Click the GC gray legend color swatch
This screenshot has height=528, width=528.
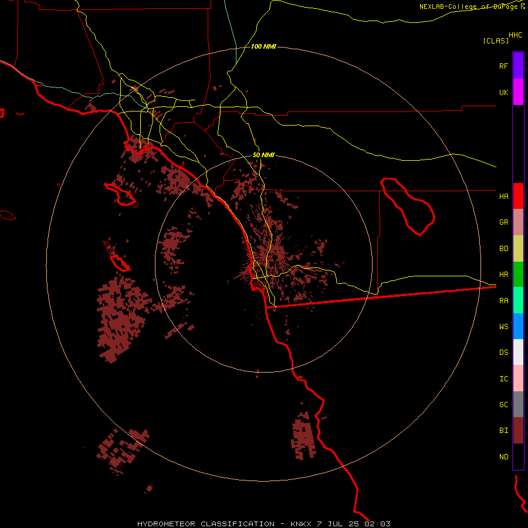[x=518, y=404]
